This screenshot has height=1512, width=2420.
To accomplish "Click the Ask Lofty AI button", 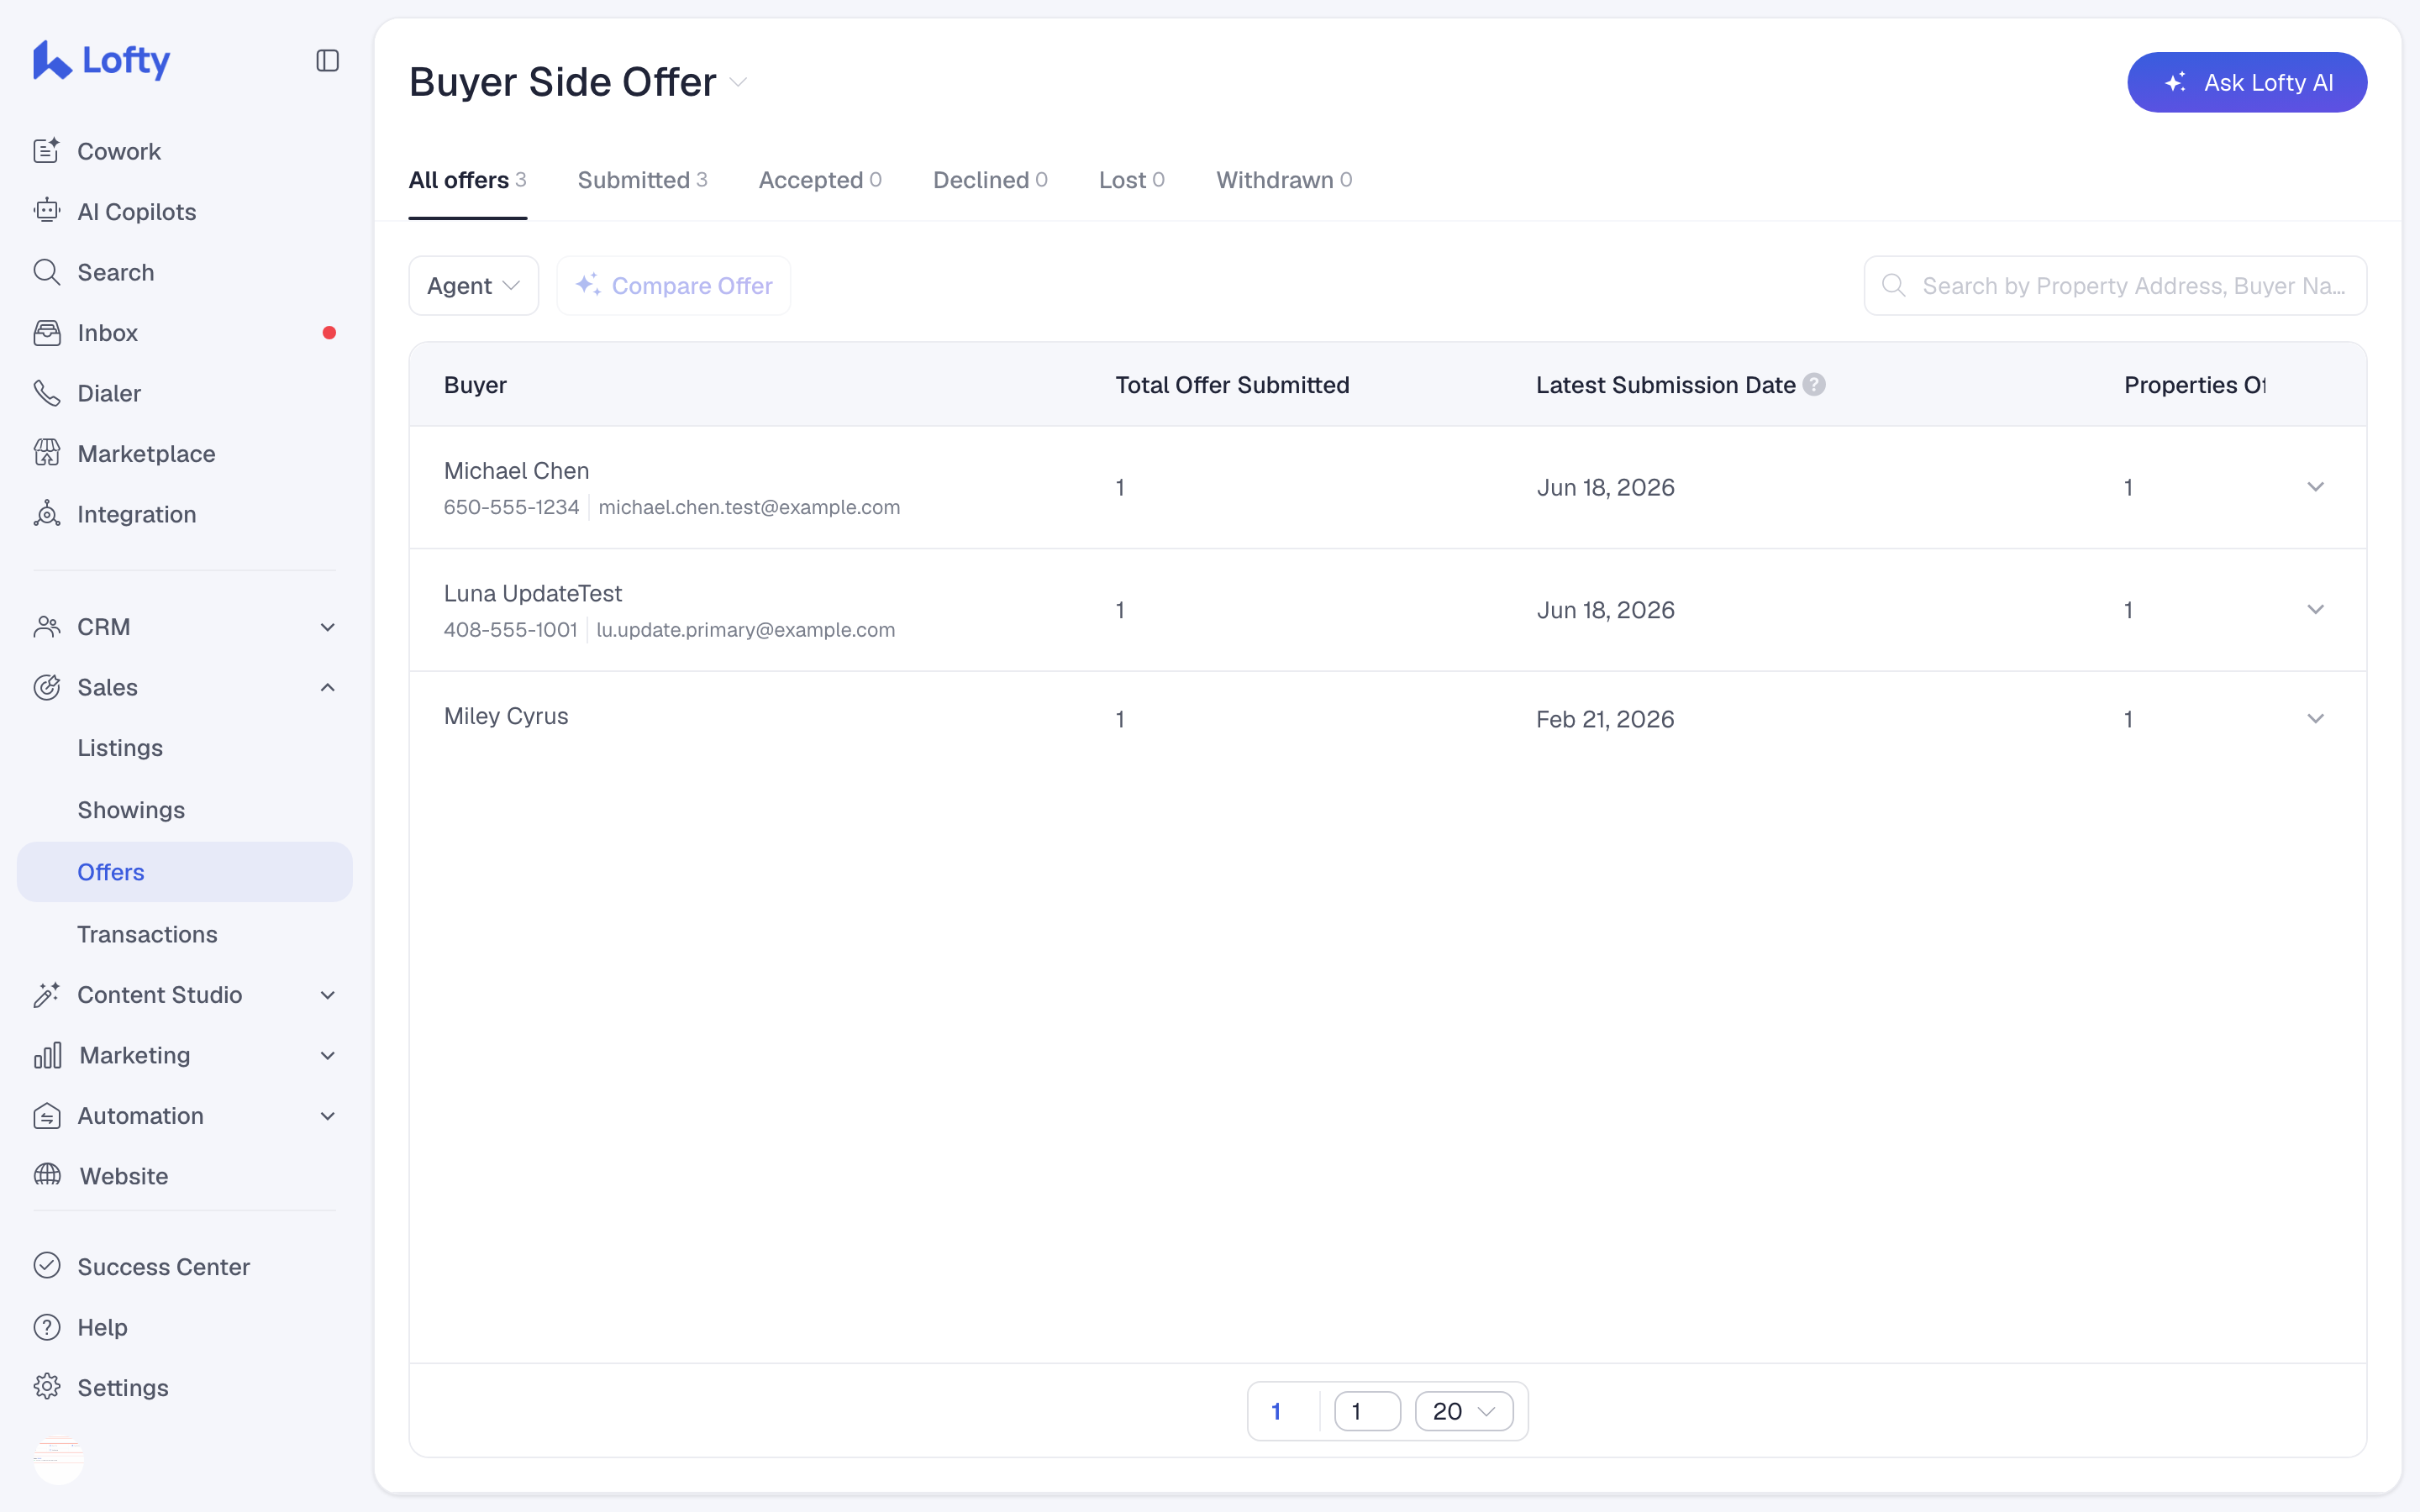I will (x=2247, y=82).
